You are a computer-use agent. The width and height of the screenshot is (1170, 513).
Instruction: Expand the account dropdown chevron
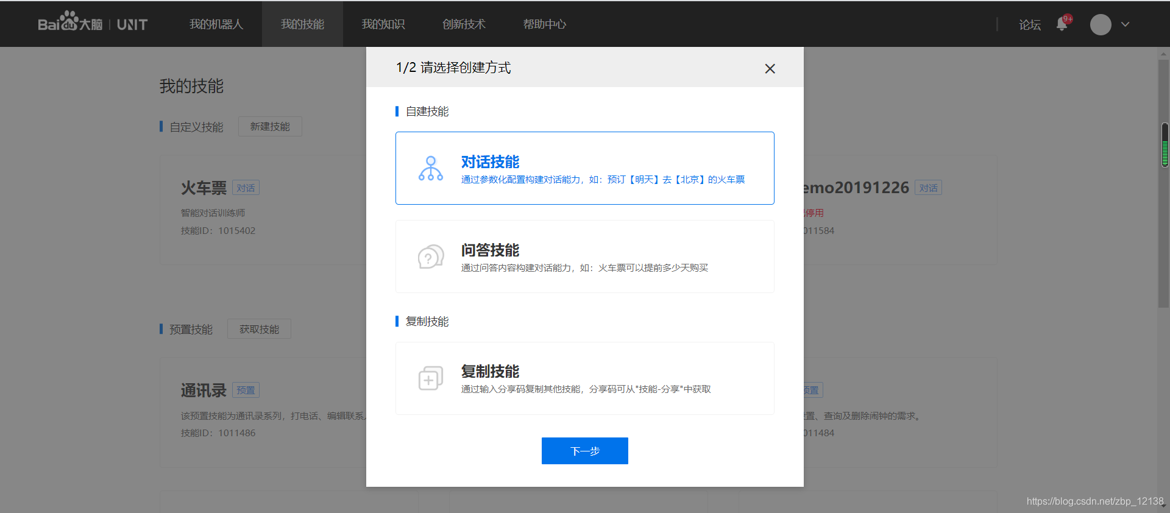pos(1126,24)
